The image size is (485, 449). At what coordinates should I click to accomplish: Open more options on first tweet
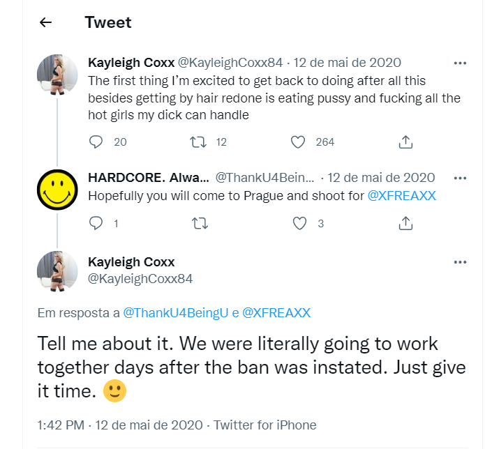(460, 63)
